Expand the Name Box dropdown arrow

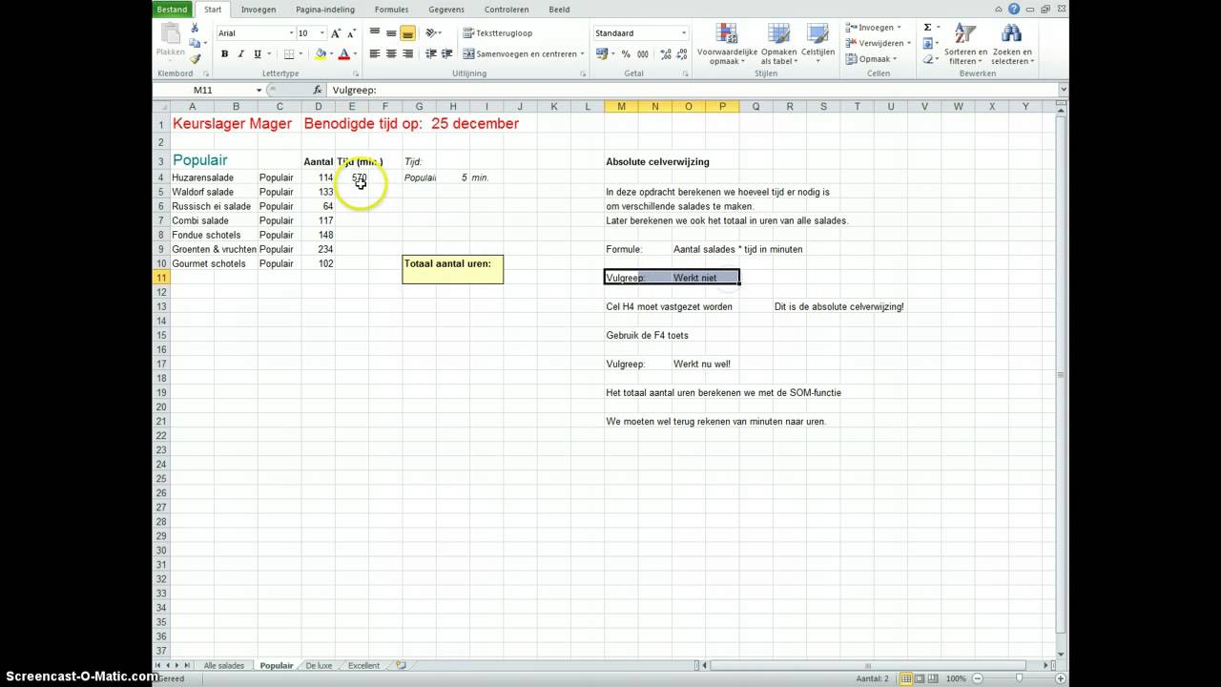[x=259, y=90]
